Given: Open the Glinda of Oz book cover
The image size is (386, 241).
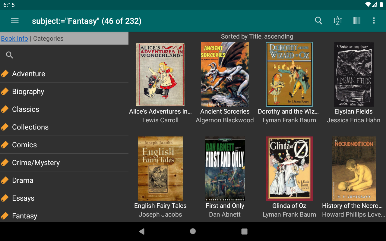Looking at the screenshot, I should point(289,168).
